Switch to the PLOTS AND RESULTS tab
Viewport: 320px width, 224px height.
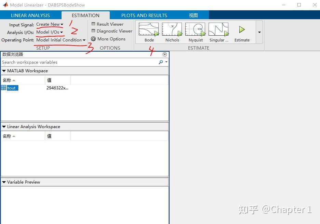pyautogui.click(x=144, y=15)
